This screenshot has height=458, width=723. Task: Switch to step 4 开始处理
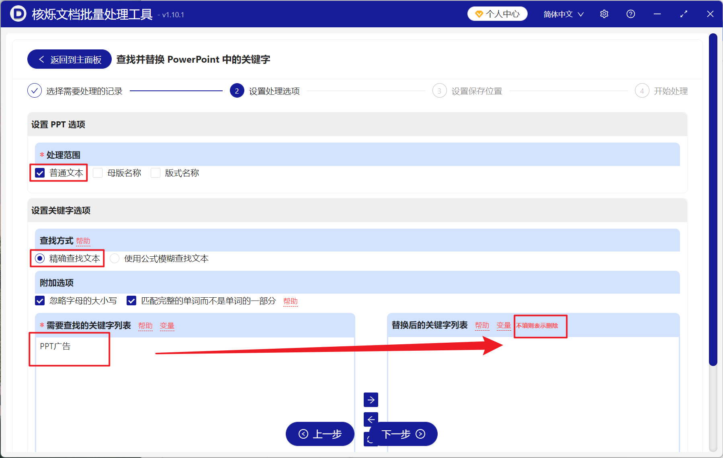[x=642, y=91]
